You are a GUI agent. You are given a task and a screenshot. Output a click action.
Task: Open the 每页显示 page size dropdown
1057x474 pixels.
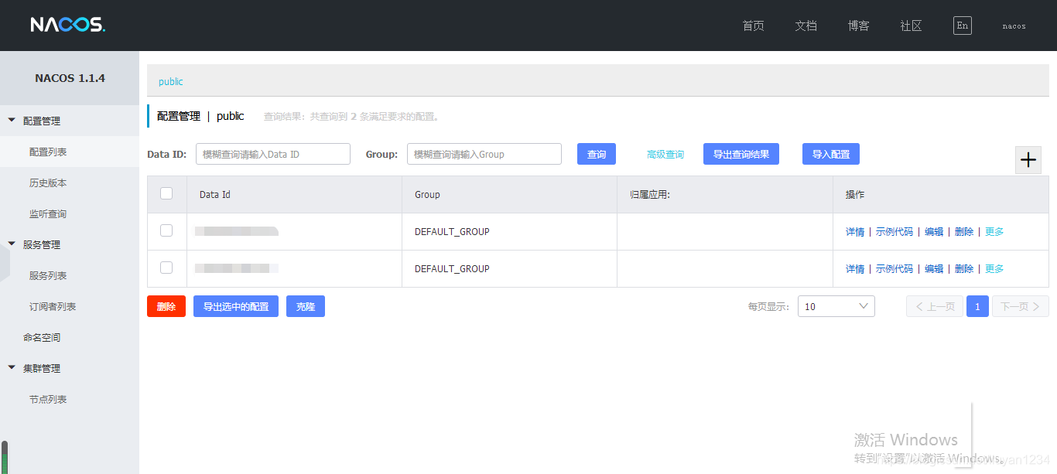point(836,306)
